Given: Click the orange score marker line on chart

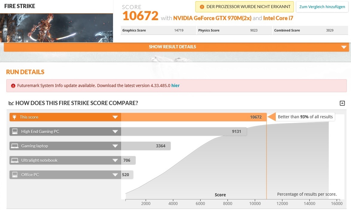Looking at the screenshot, I should 266,160.
